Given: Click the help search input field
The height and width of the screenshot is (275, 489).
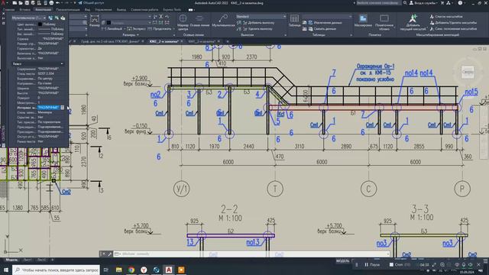Looking at the screenshot, I should pos(378,3).
